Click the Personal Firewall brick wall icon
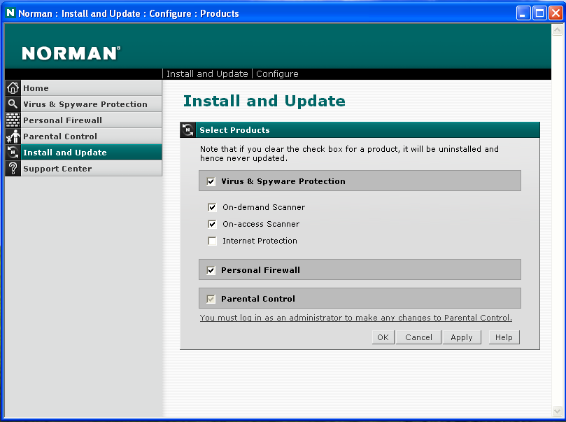The width and height of the screenshot is (566, 422). [13, 120]
